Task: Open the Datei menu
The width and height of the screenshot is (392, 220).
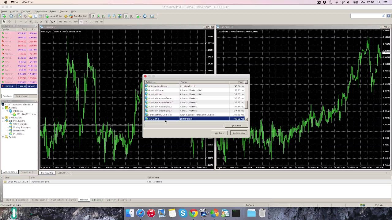Action: point(4,11)
